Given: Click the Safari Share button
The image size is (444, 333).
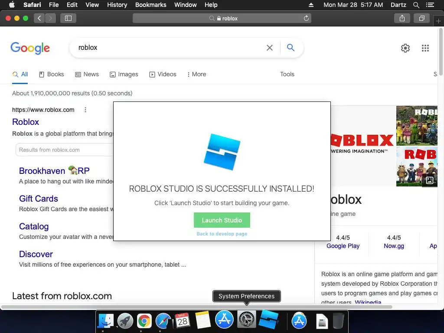Looking at the screenshot, I should [402, 18].
